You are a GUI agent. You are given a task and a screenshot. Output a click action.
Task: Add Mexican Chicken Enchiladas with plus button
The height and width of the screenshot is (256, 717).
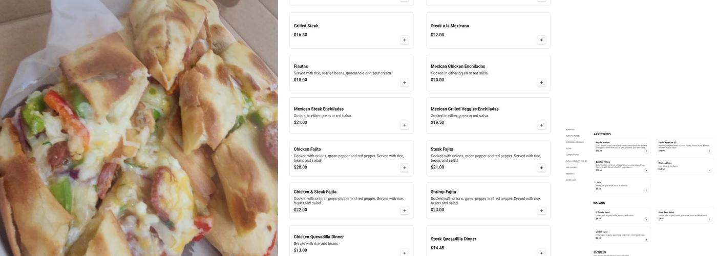(541, 82)
